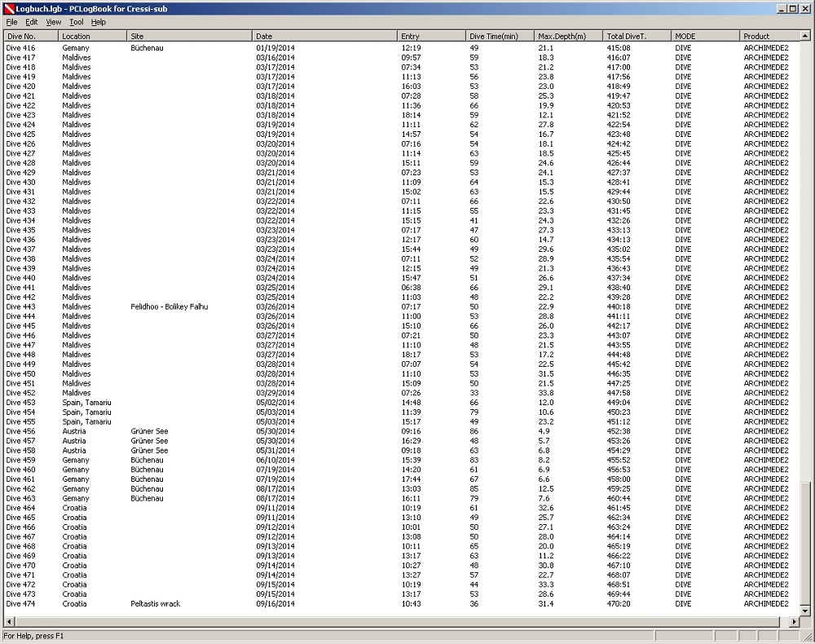The image size is (815, 644).
Task: Maximize the PCLogBook window
Action: pos(792,8)
